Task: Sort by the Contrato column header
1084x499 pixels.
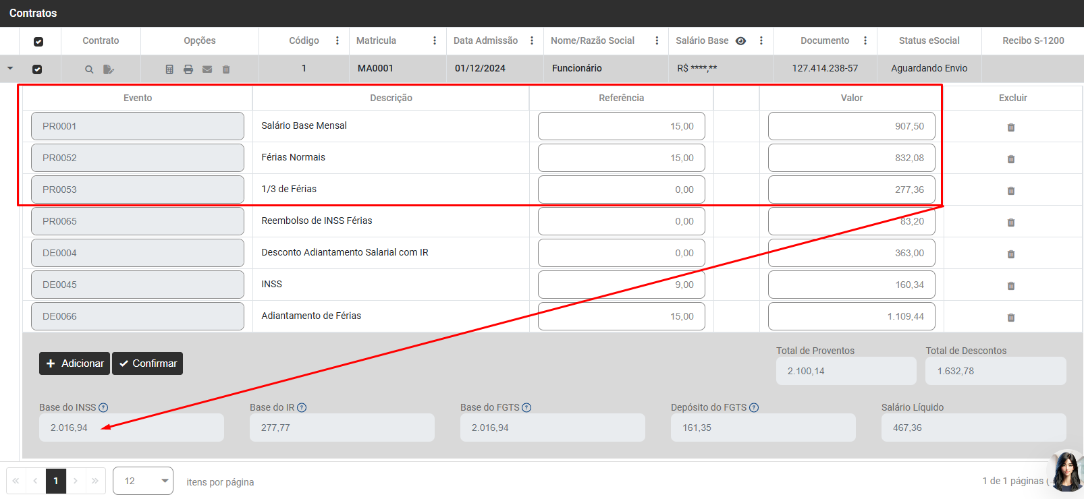Action: coord(101,40)
